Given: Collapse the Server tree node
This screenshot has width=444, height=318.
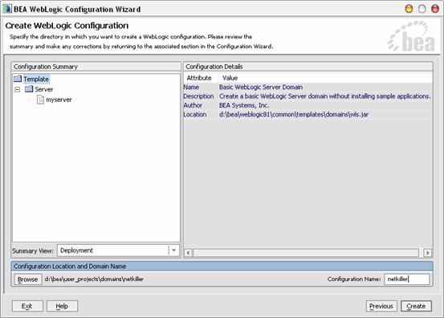Looking at the screenshot, I should tap(18, 89).
